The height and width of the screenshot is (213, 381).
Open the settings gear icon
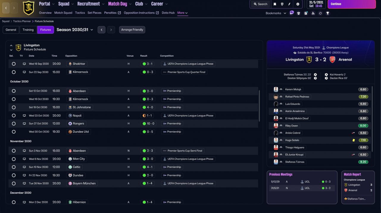click(x=298, y=4)
